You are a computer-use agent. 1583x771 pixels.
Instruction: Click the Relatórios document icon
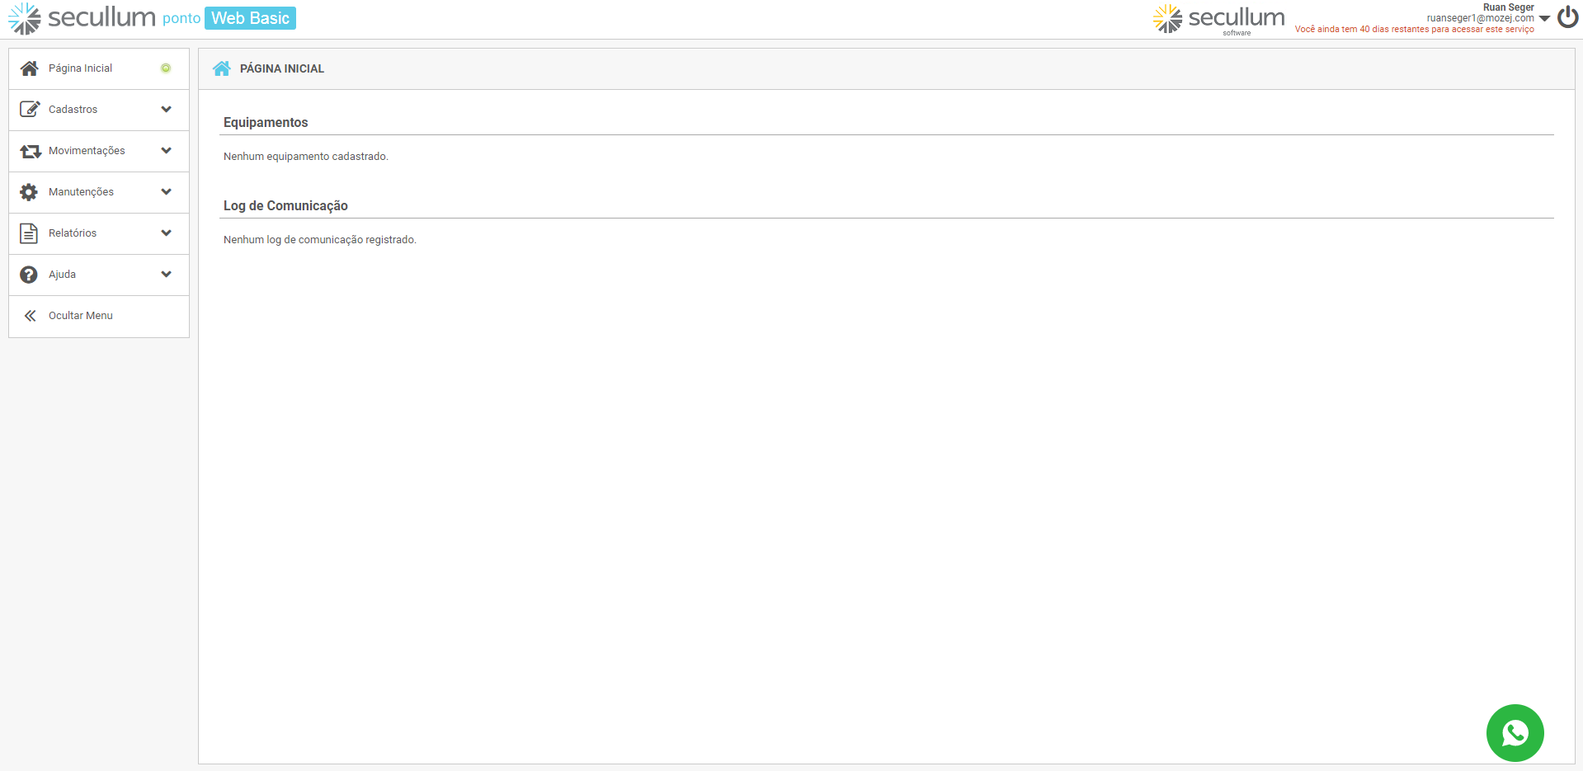(x=29, y=233)
